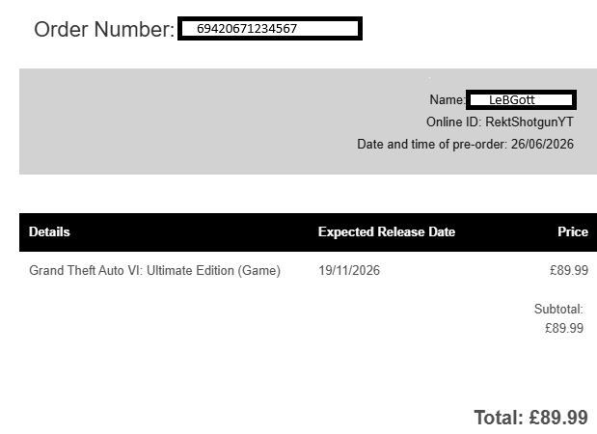Image resolution: width=597 pixels, height=434 pixels.
Task: Click the Name field showing LeBGott
Action: (x=521, y=99)
